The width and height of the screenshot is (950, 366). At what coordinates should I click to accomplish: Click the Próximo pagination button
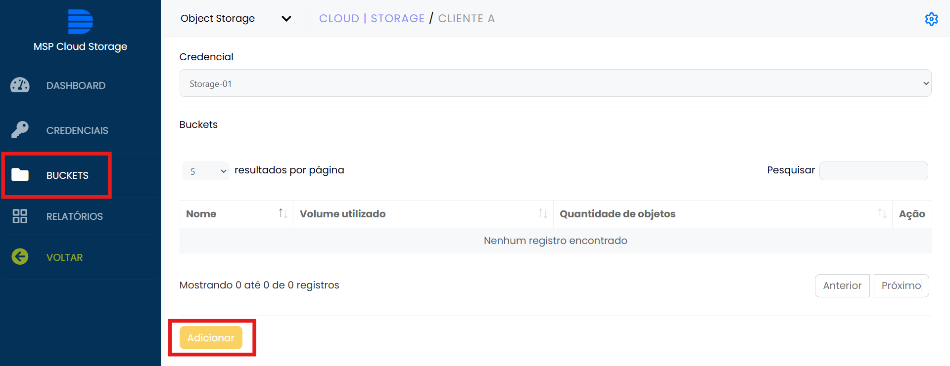tap(901, 285)
